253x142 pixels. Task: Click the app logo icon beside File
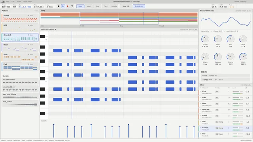coord(3,2)
